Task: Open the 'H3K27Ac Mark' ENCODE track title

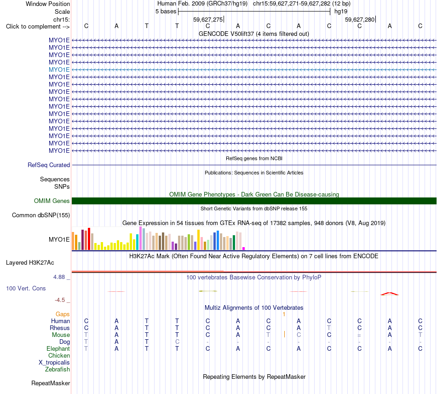Action: 254,256
